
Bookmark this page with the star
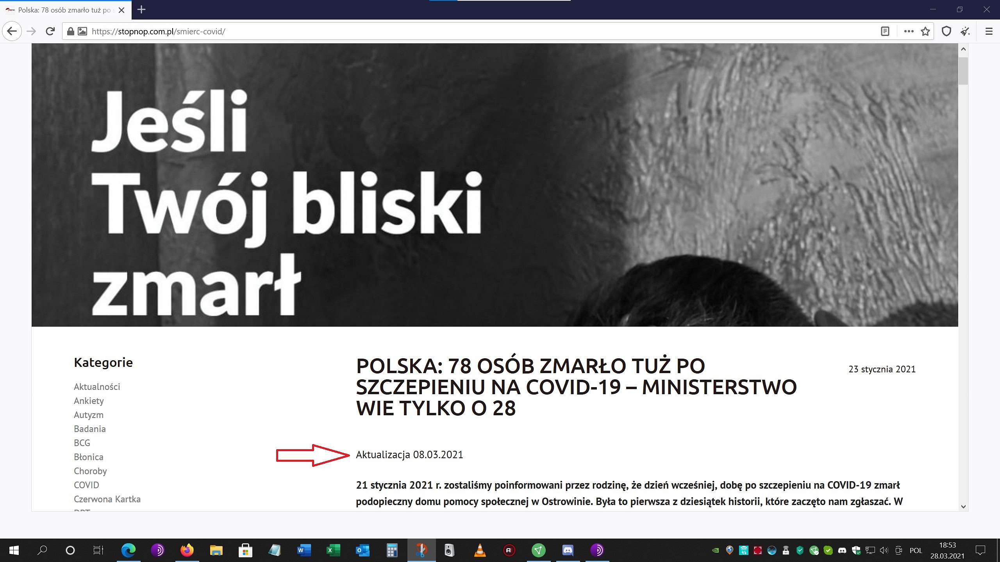(x=925, y=31)
